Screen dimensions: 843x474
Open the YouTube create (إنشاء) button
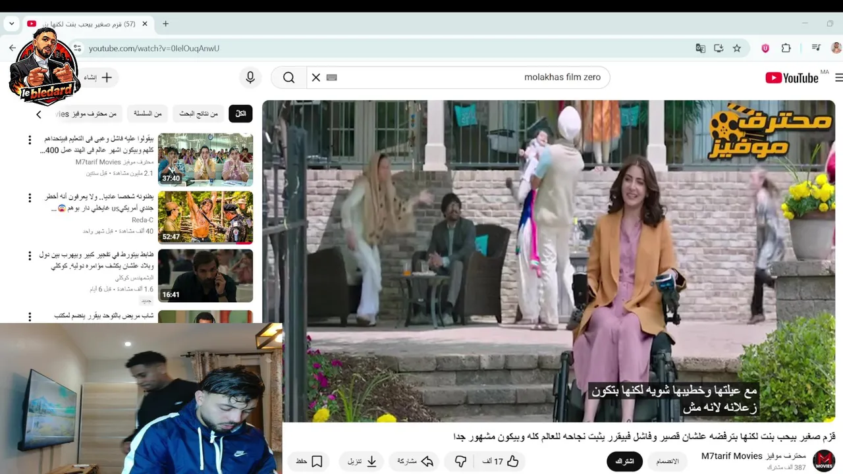point(99,78)
